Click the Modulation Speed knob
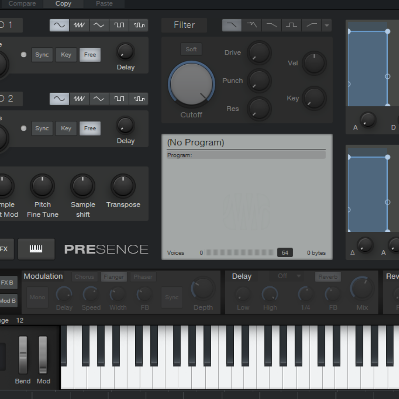 click(91, 295)
